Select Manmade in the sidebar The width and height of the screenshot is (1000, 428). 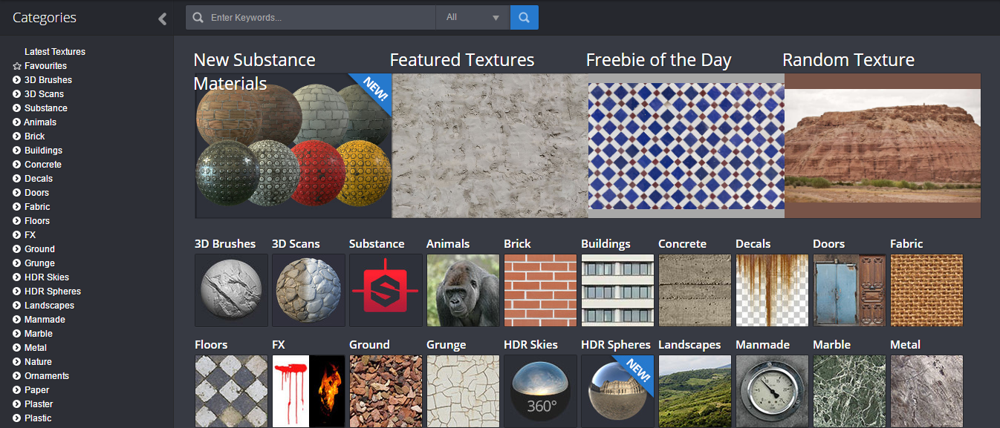45,320
